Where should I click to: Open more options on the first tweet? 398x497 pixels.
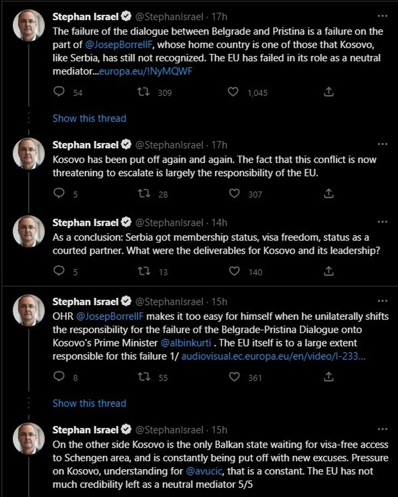[x=383, y=16]
